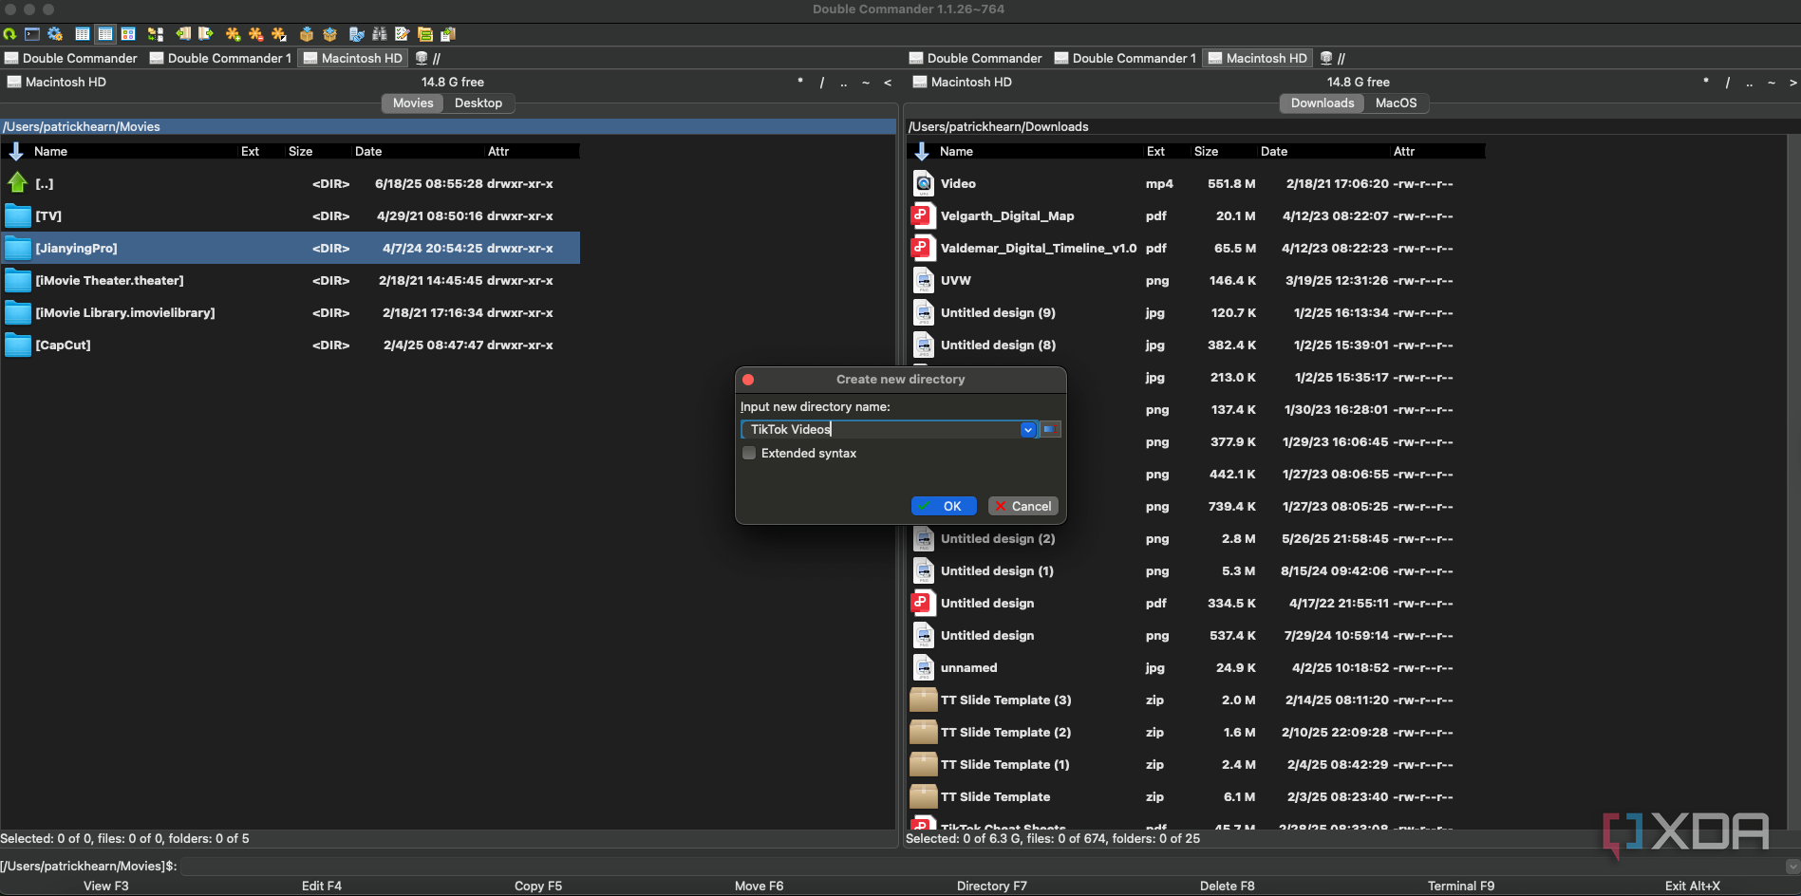Click the green Refresh toolbar icon
The image size is (1801, 896).
click(x=9, y=34)
